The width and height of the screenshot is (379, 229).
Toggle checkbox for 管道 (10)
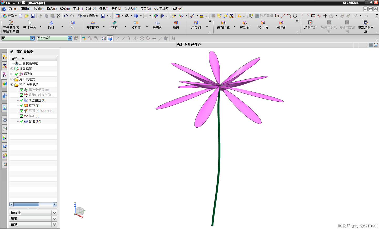click(22, 121)
